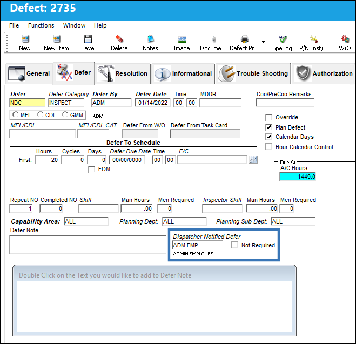Screen dimensions: 356x344
Task: Click the chart icon beside E/C field
Action: coord(253,160)
